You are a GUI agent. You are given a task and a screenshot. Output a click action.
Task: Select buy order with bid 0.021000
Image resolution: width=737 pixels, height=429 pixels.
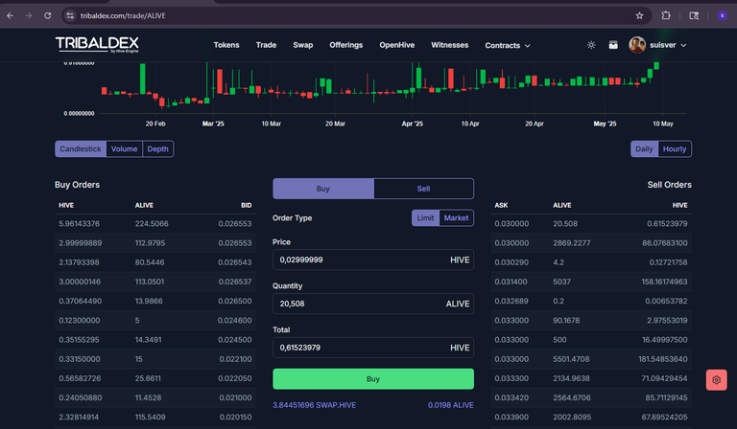(155, 397)
